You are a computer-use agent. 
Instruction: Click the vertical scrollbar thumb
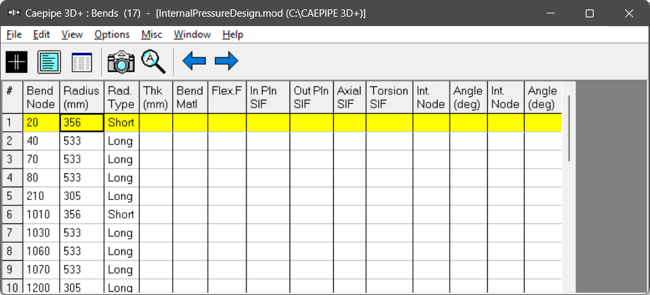[569, 128]
